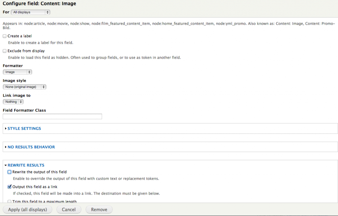This screenshot has height=216, width=338.
Task: Tick Trim this field to a maximum length
Action: pyautogui.click(x=10, y=201)
